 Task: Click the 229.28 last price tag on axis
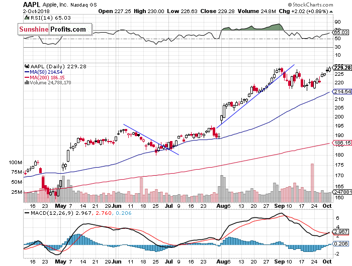[342, 68]
